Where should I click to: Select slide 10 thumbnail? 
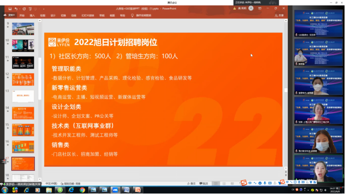[23, 46]
